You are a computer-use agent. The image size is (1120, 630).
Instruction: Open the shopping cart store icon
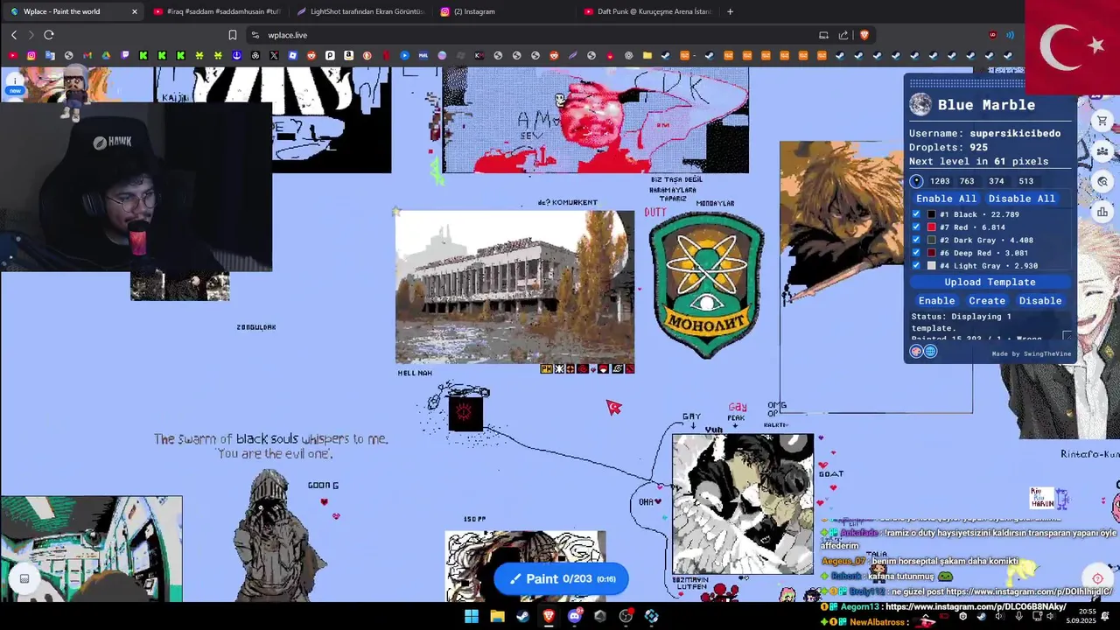(1102, 122)
